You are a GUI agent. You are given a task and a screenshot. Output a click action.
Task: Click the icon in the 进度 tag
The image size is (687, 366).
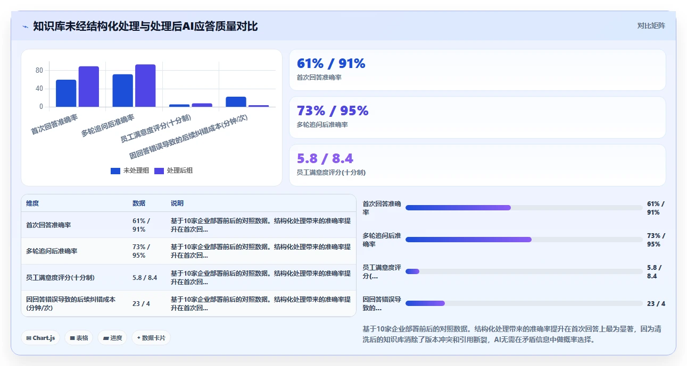click(x=106, y=338)
